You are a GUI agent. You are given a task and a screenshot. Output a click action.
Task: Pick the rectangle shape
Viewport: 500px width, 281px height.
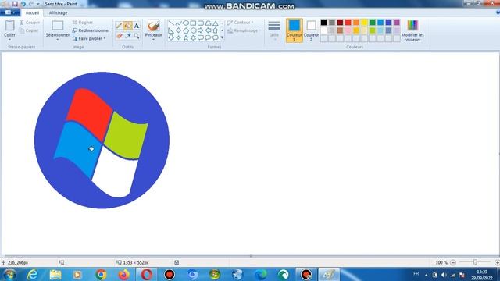pos(193,23)
